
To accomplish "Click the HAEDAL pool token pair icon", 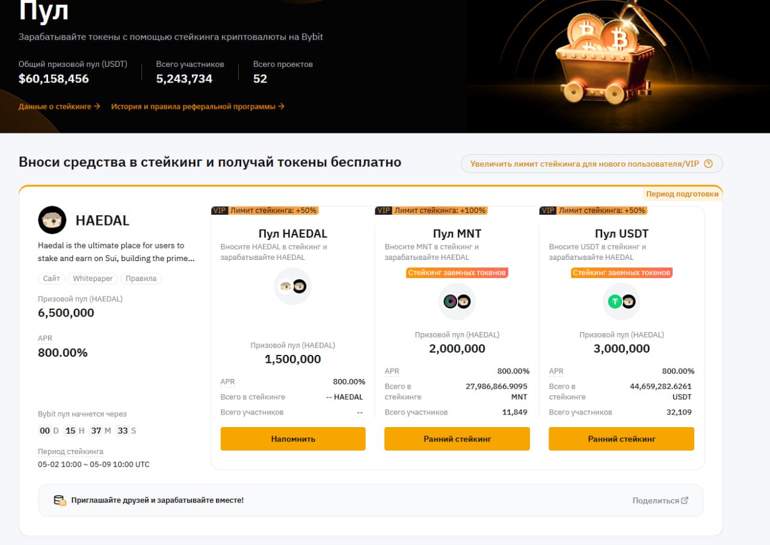I will tap(293, 286).
